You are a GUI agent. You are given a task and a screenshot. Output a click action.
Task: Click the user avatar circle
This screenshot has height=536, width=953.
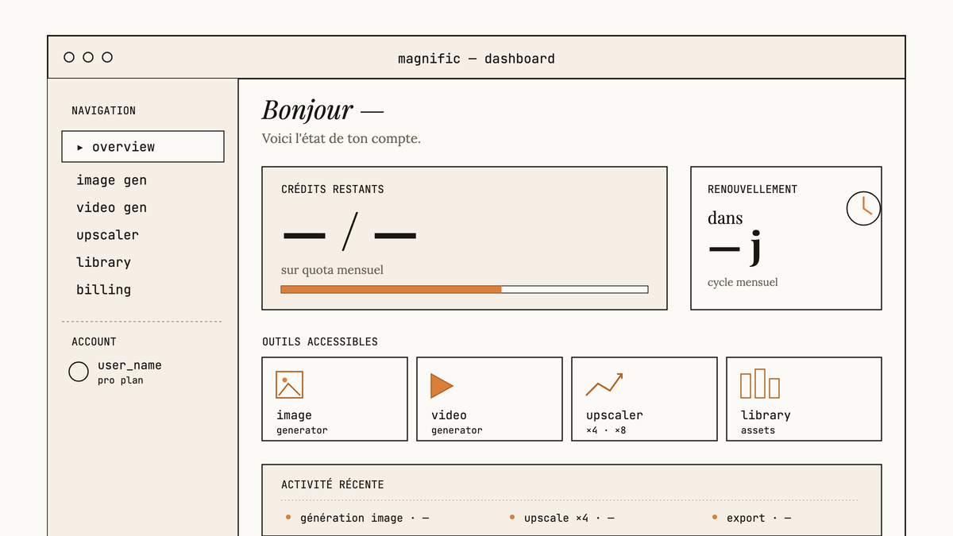coord(79,372)
